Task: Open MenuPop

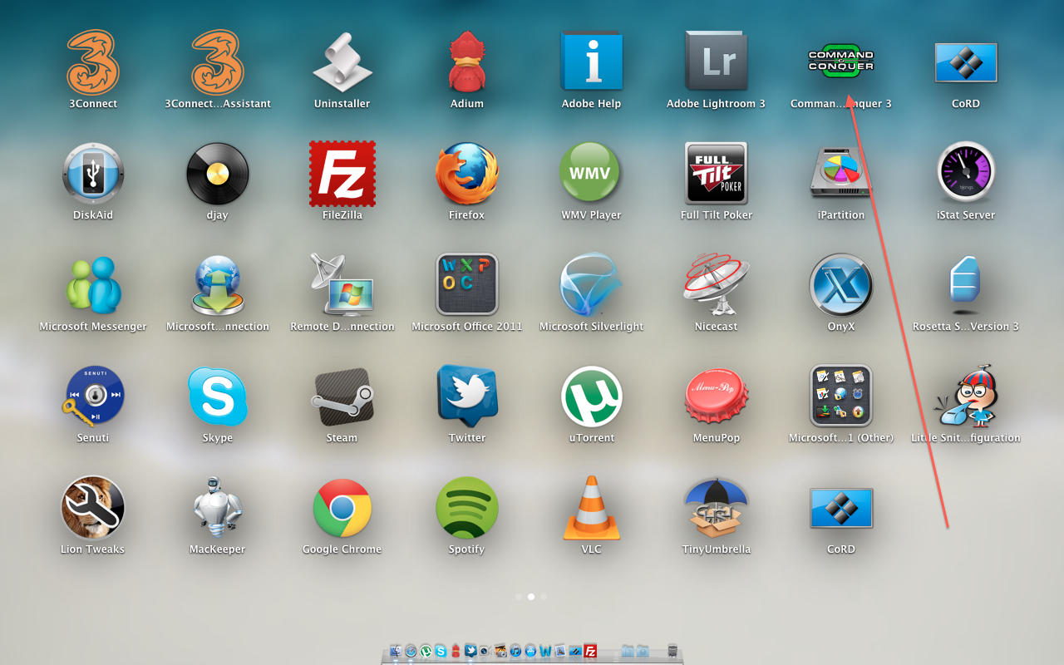Action: 716,397
